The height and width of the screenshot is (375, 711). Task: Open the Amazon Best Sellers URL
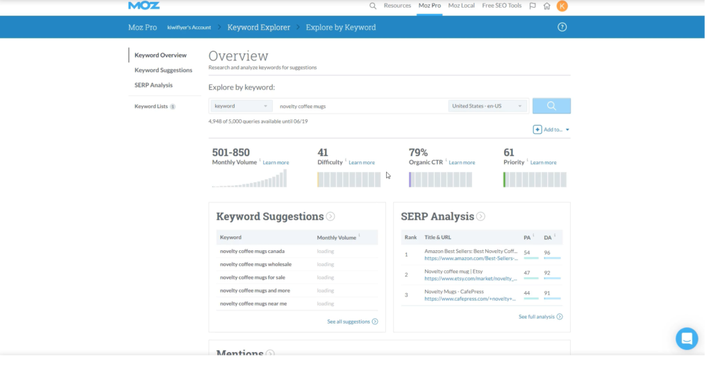coord(471,259)
